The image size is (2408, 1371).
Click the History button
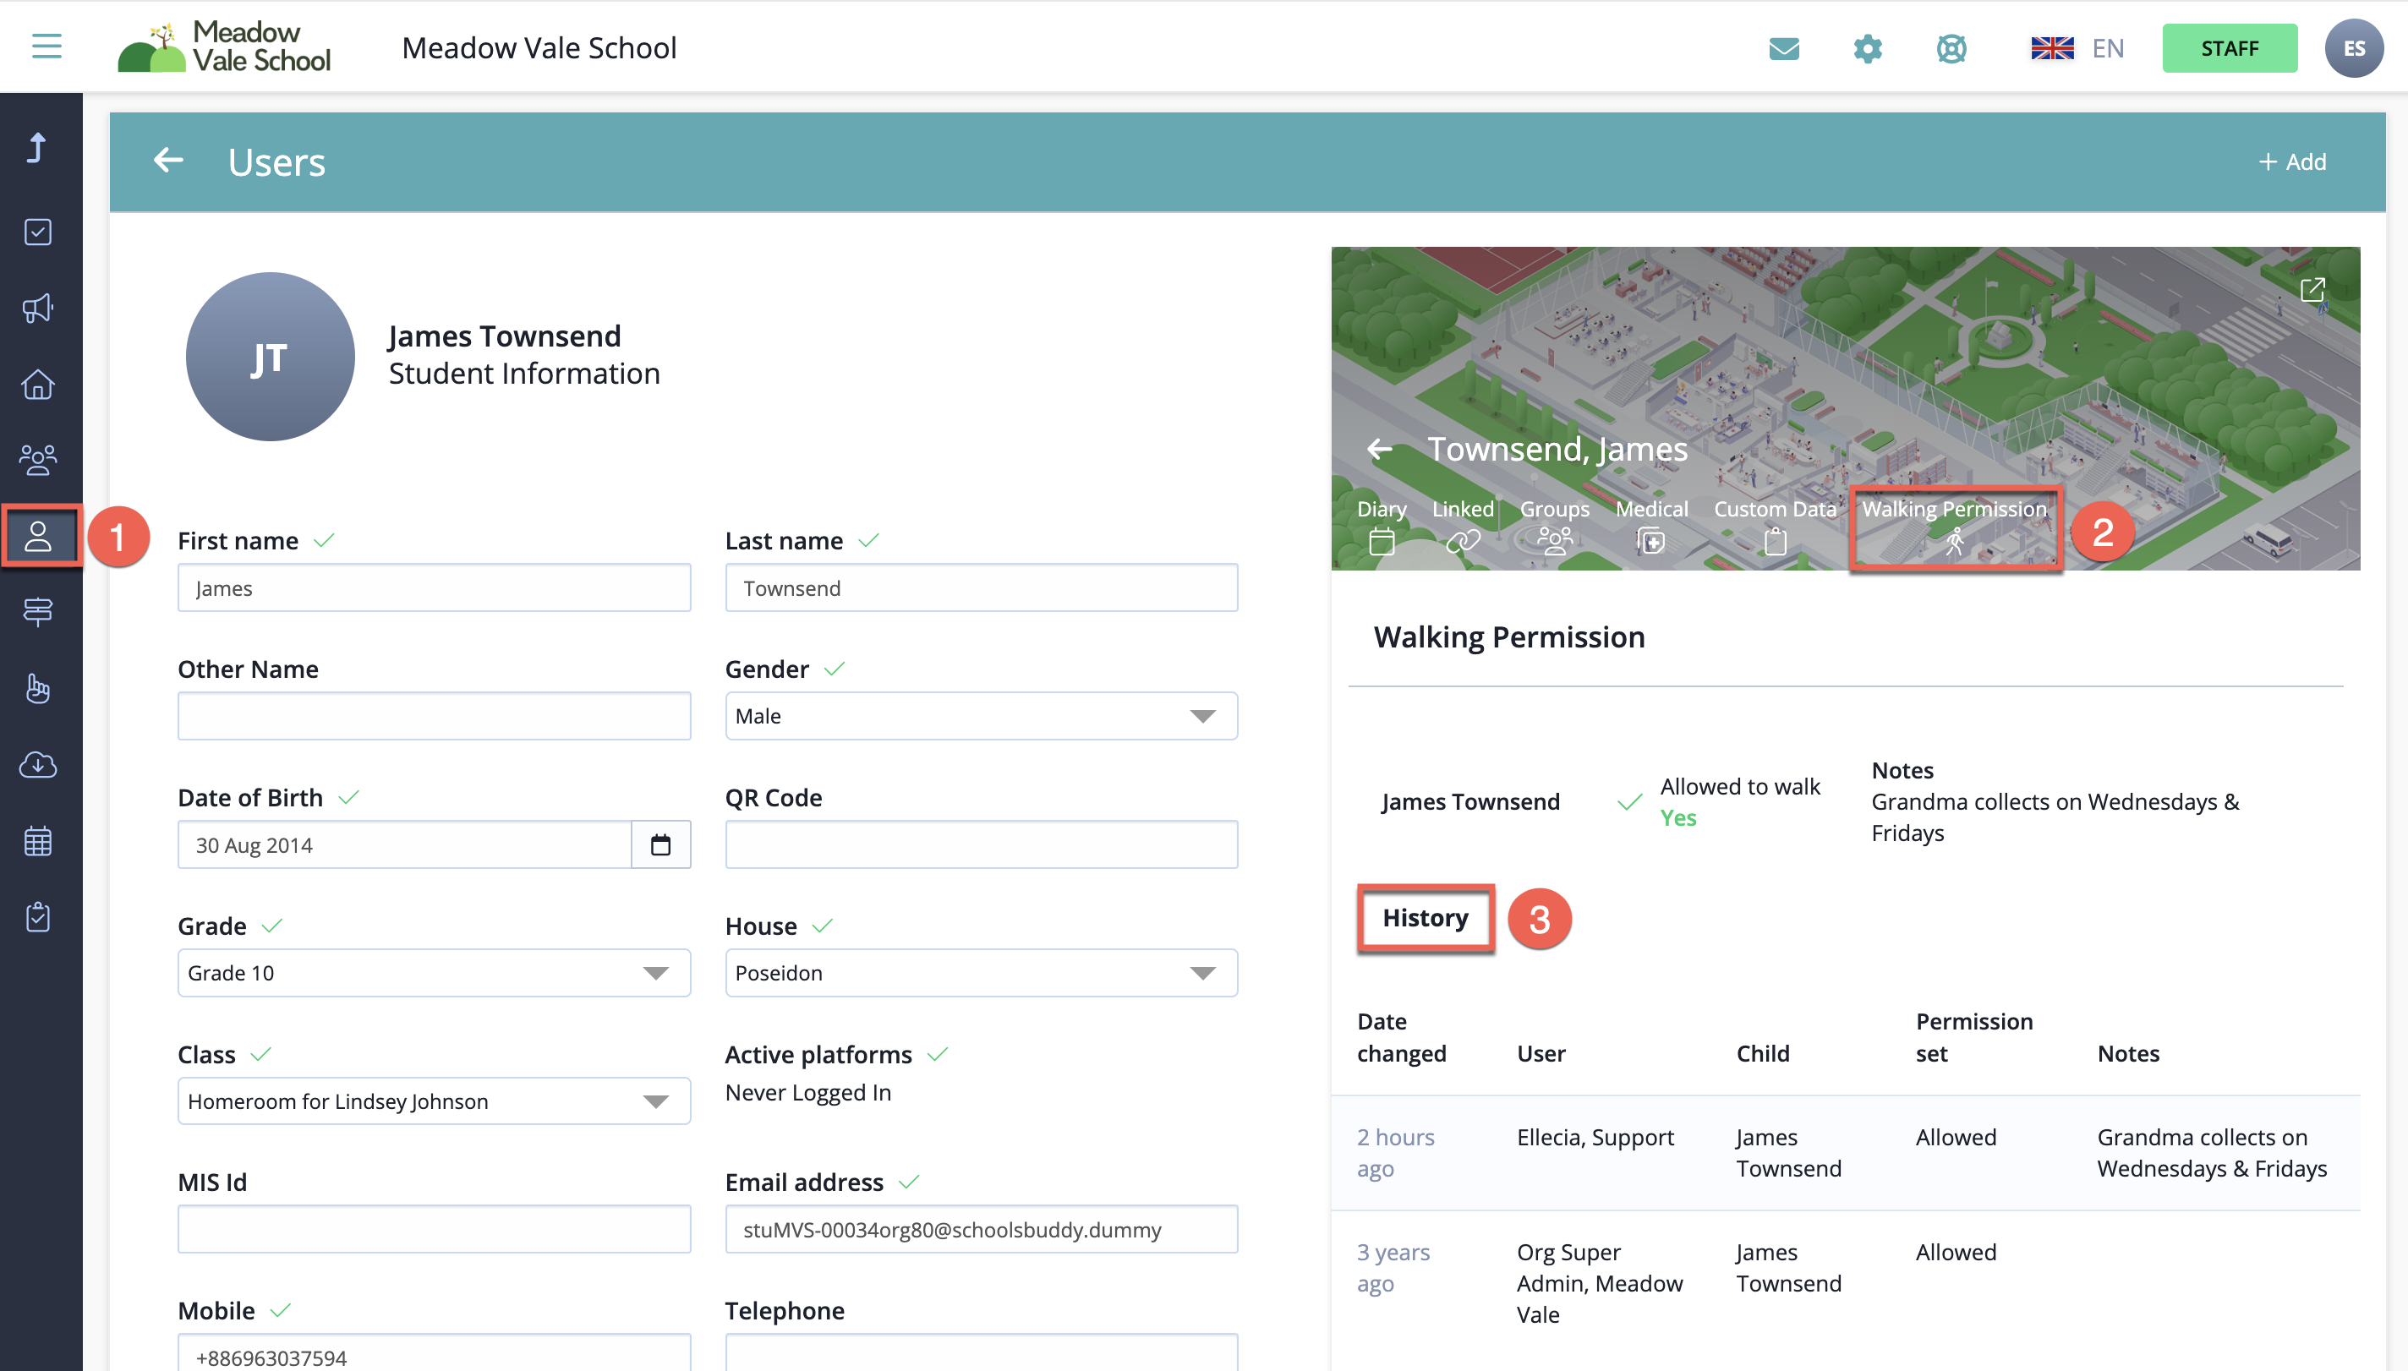1425,917
